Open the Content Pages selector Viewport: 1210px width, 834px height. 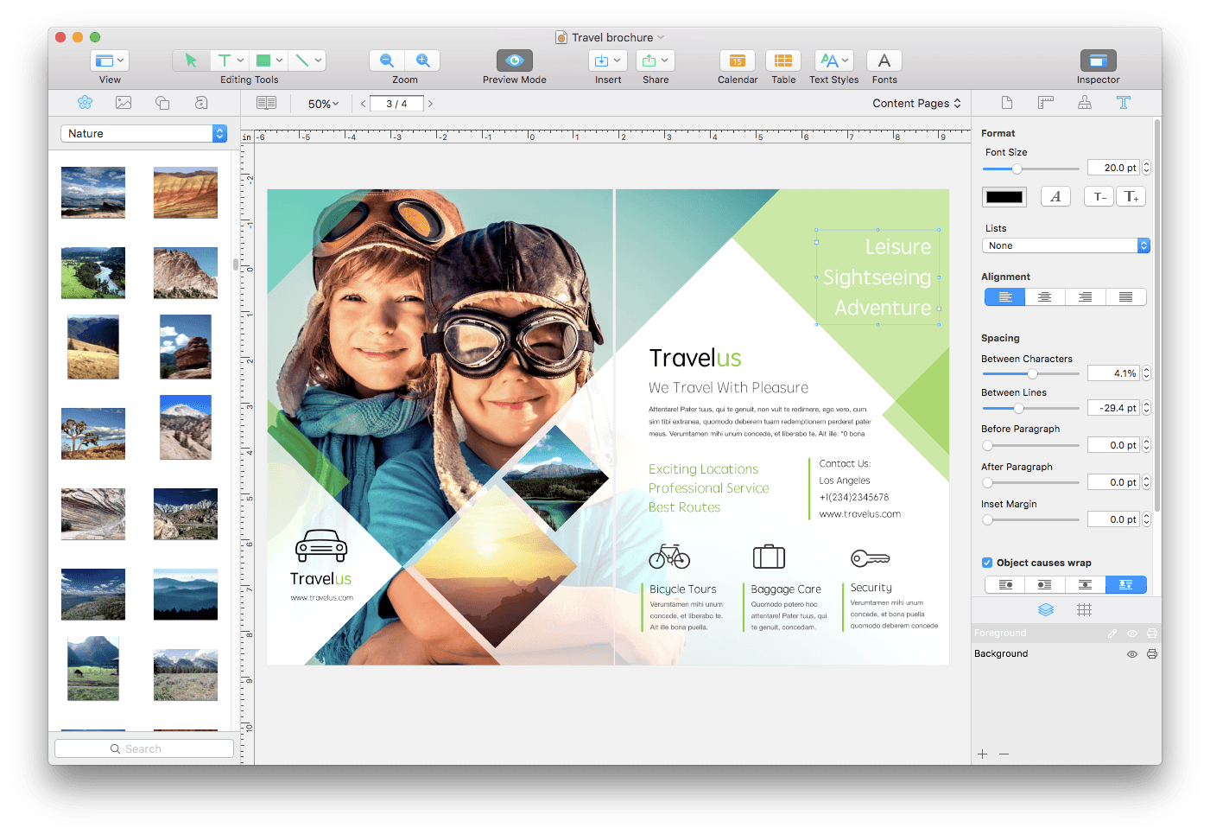pyautogui.click(x=916, y=103)
